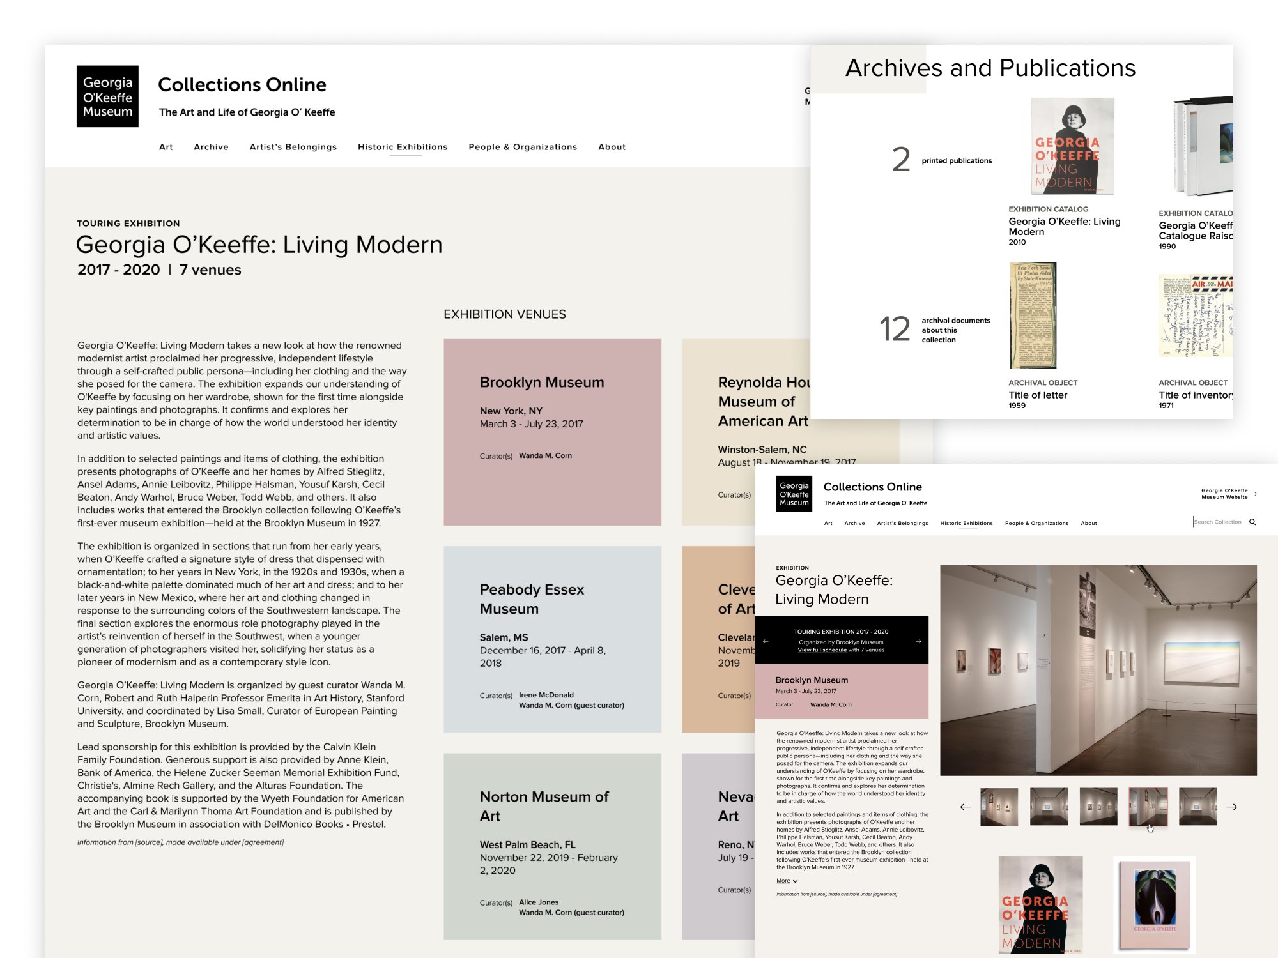
Task: Click the gallery carousel right arrow
Action: pyautogui.click(x=1231, y=807)
